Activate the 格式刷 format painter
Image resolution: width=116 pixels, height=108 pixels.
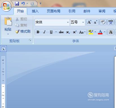coord(23,31)
